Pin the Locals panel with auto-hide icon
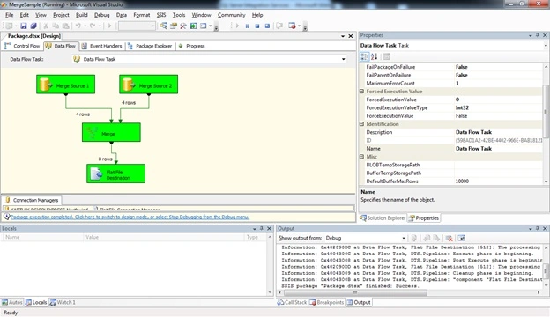This screenshot has height=317, width=550. 261,228
